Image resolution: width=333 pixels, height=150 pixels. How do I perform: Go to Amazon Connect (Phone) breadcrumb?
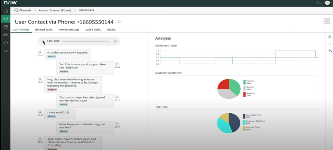pos(55,10)
